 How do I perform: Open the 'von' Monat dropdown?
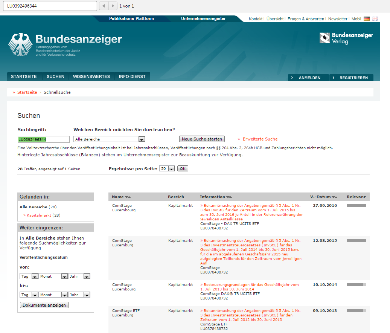(x=53, y=276)
